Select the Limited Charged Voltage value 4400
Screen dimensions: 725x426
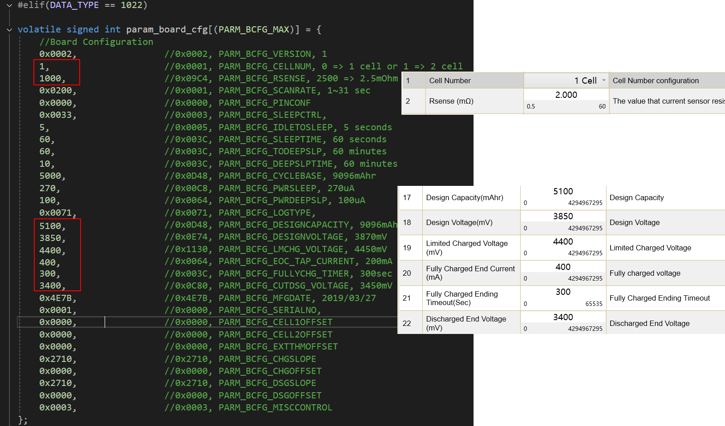(x=563, y=241)
